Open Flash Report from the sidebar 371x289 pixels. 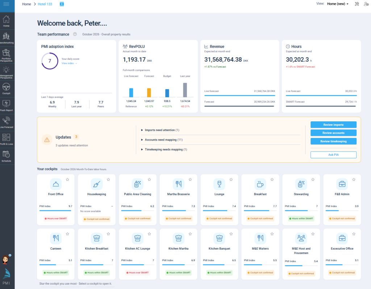click(7, 106)
